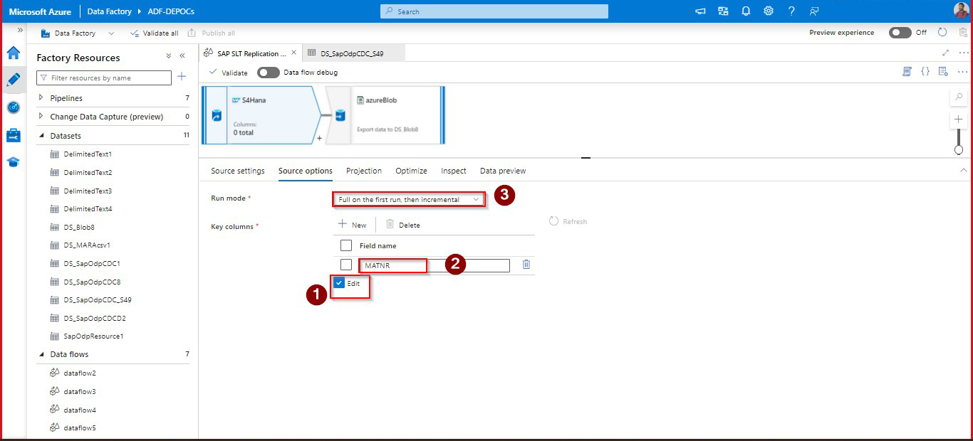Viewport: 973px width, 441px height.
Task: Open the Learning center graduation cap icon
Action: [x=14, y=161]
